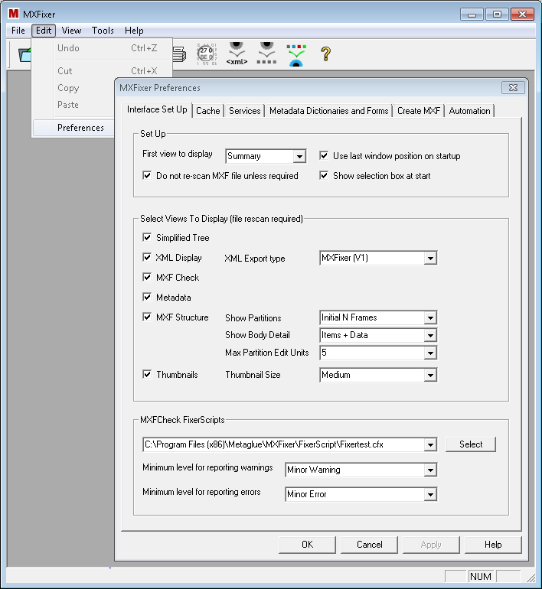Open the Help menu
542x589 pixels.
click(x=134, y=31)
